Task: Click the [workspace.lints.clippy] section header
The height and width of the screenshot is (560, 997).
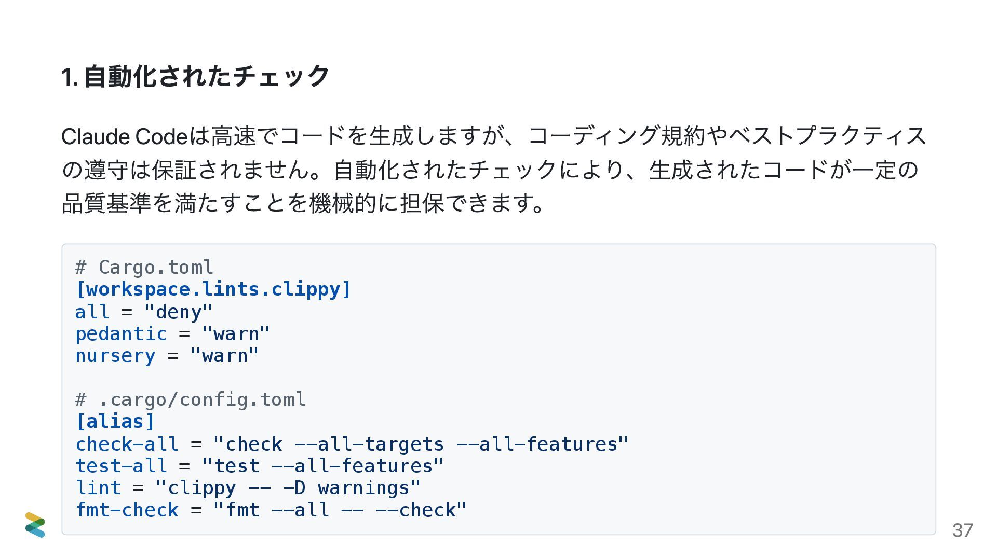Action: click(x=213, y=289)
